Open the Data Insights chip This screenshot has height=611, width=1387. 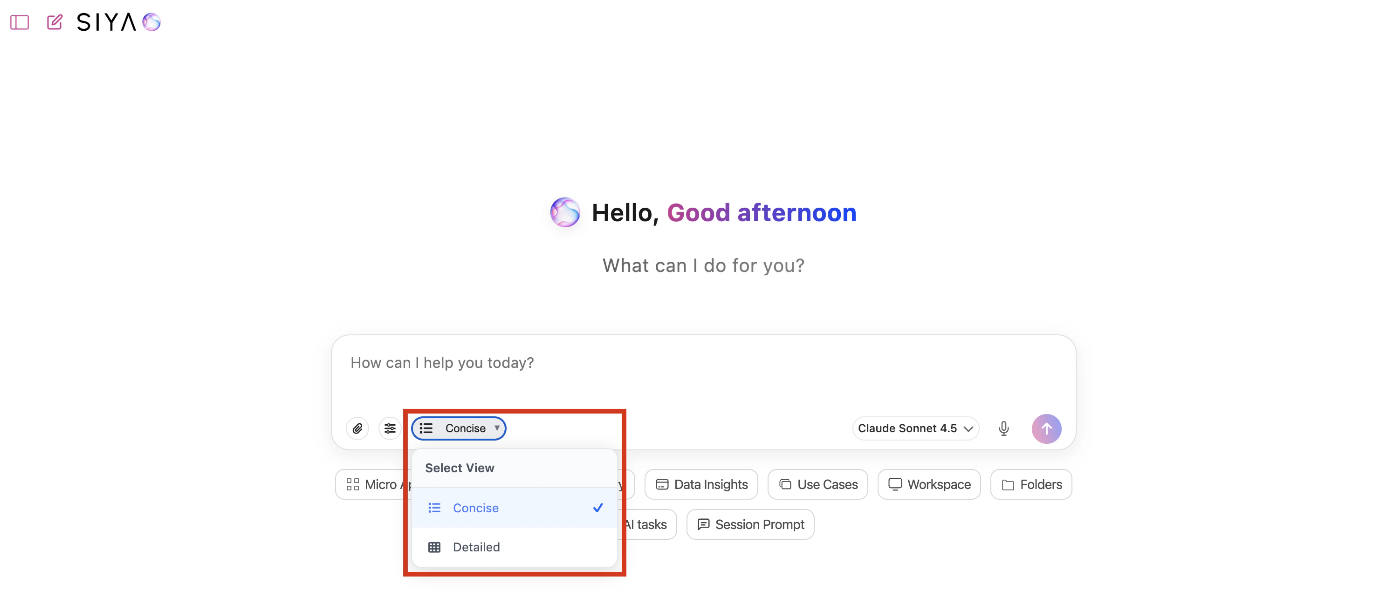[701, 484]
